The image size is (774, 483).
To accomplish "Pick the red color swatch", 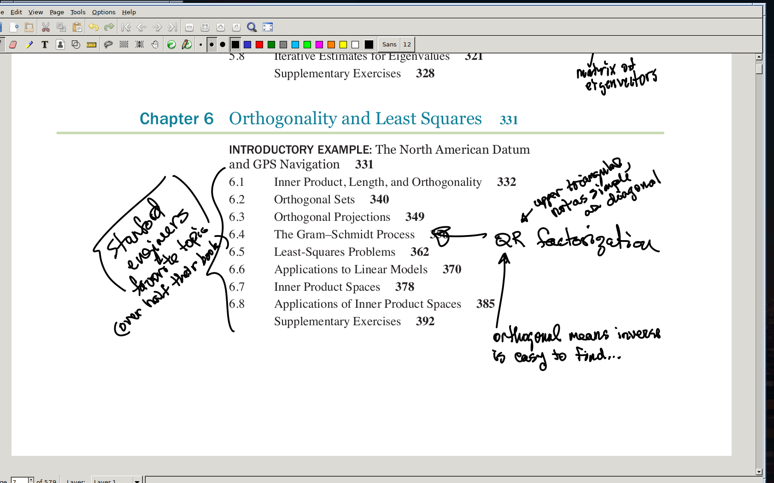I will click(x=259, y=45).
